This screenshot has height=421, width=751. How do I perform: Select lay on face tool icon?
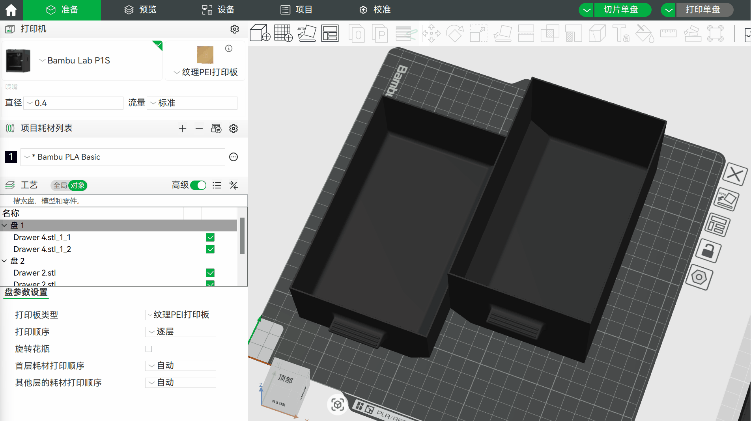tap(503, 34)
